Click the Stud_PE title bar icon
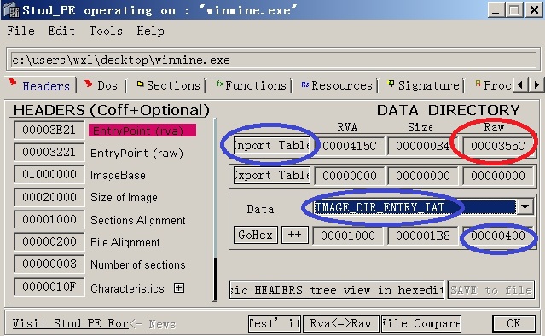Viewport: 545px width, 336px height. [x=11, y=10]
